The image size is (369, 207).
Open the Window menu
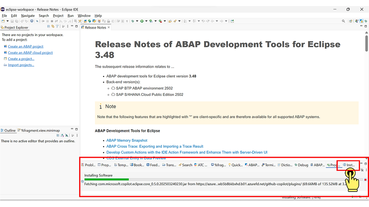pyautogui.click(x=84, y=15)
